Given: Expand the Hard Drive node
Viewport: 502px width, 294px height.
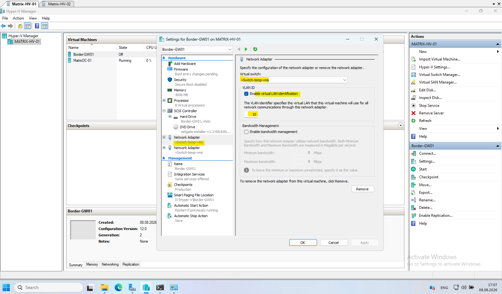Looking at the screenshot, I should 170,117.
